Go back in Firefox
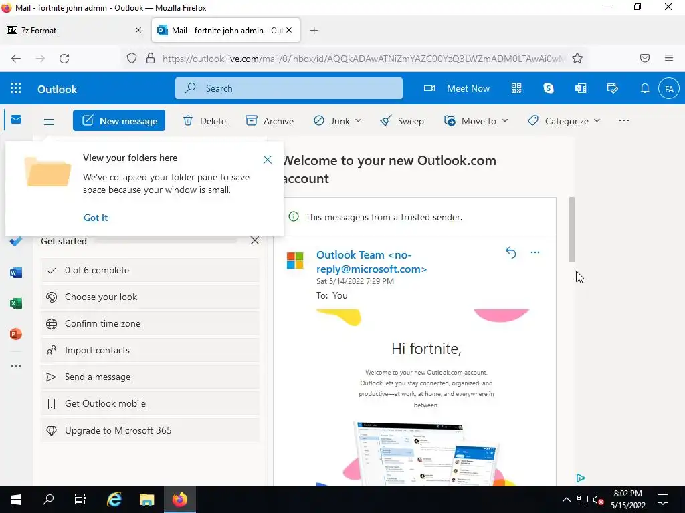Image resolution: width=685 pixels, height=513 pixels. click(16, 59)
